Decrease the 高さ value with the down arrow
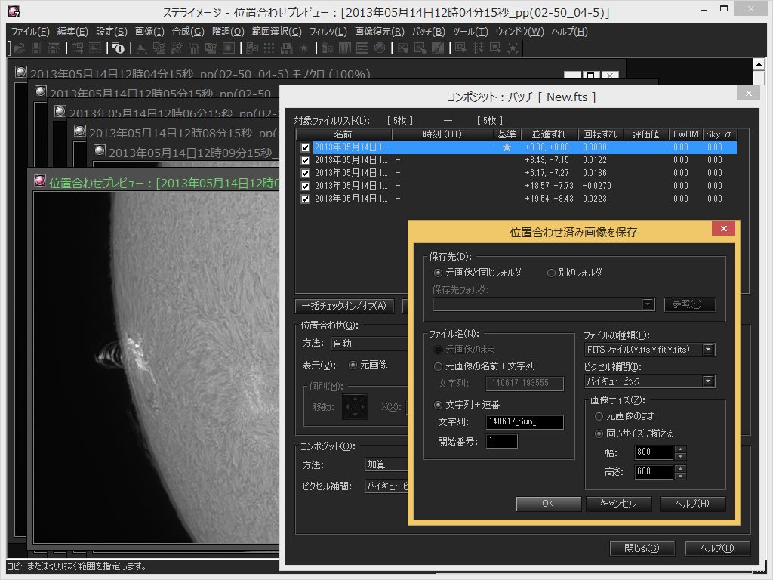 coord(680,476)
